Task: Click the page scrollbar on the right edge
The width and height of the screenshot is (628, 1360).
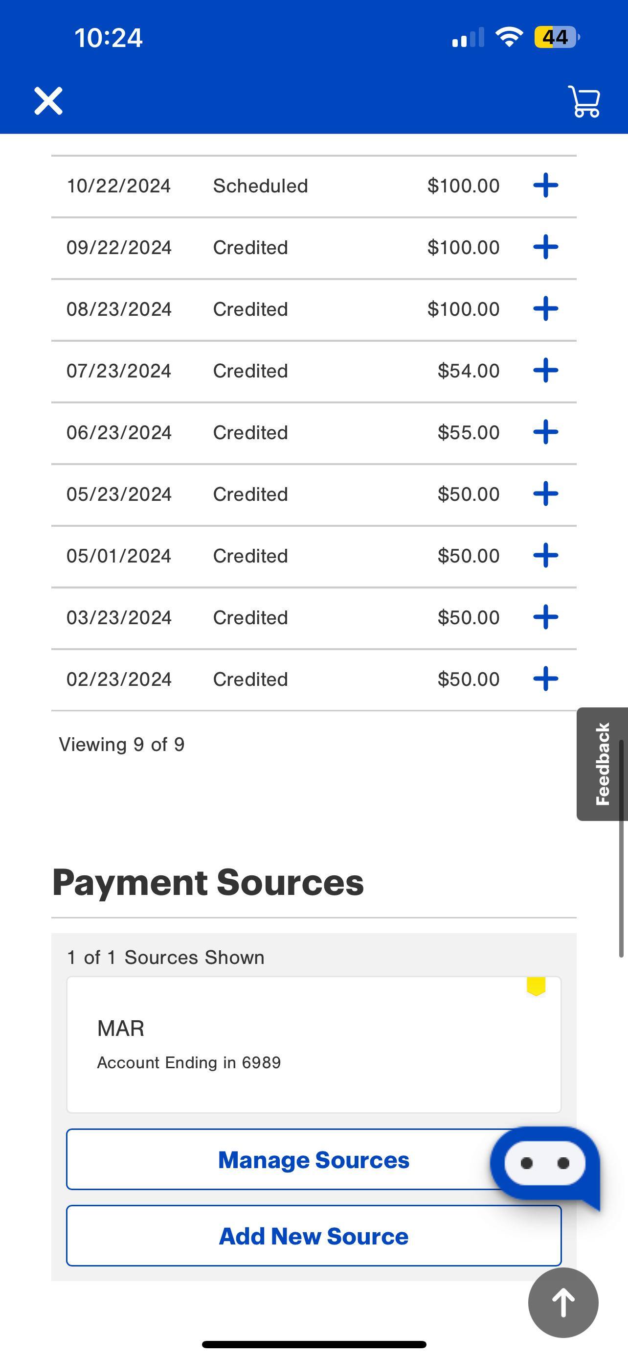Action: [x=622, y=850]
